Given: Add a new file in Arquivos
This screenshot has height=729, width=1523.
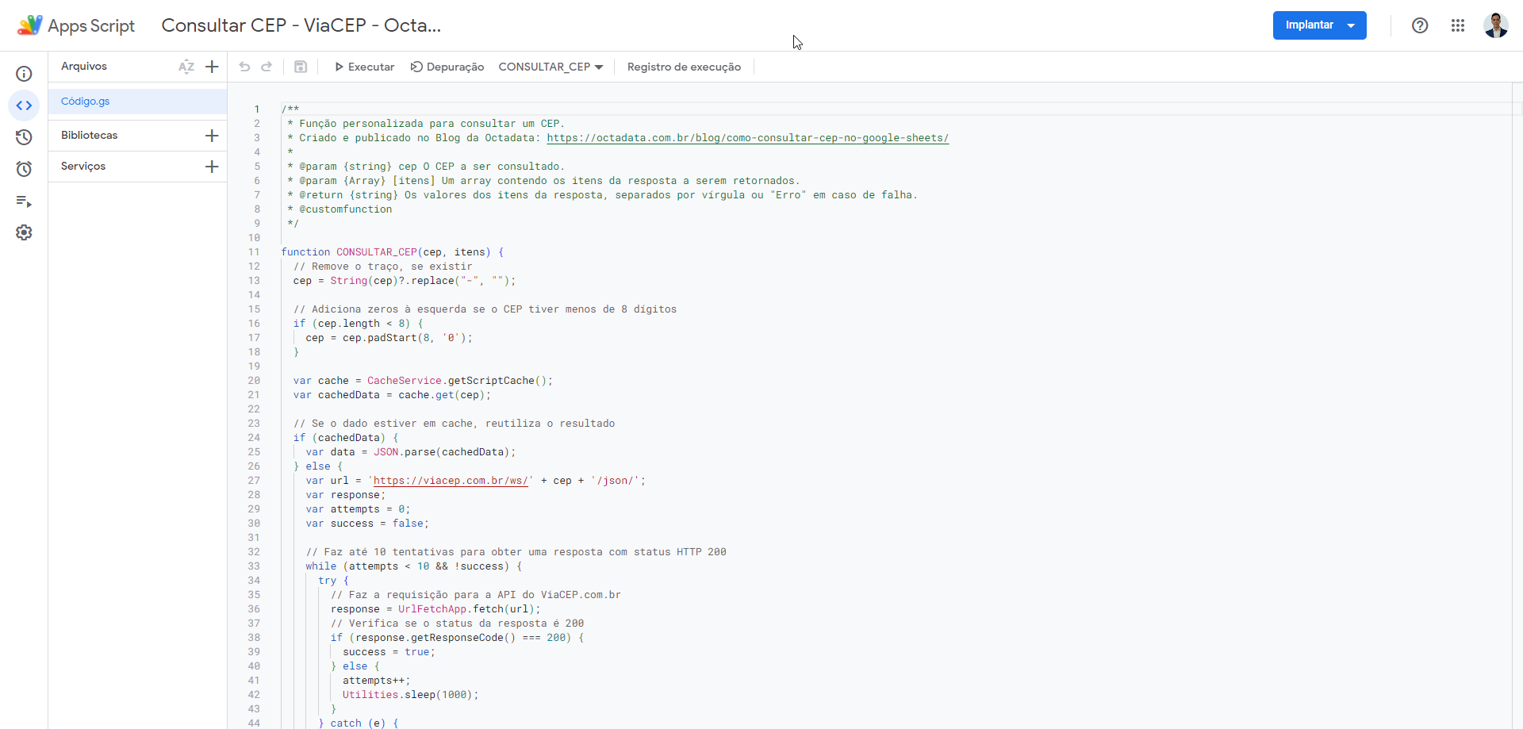Looking at the screenshot, I should [x=212, y=67].
